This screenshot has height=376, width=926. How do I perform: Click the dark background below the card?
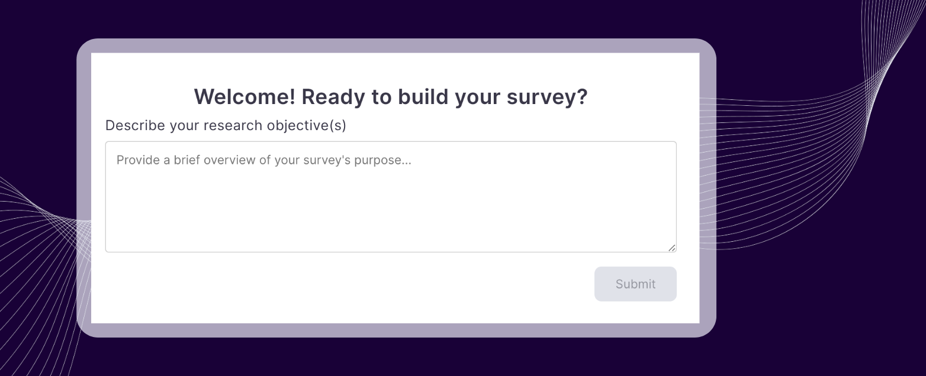point(391,358)
